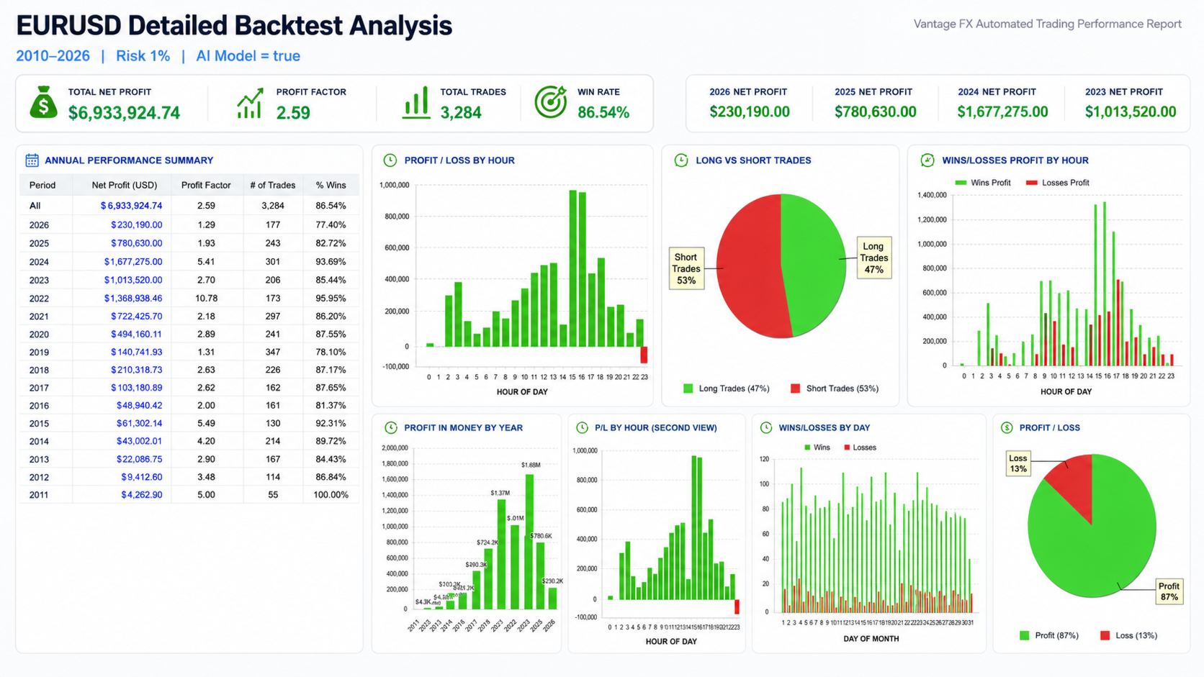1204x677 pixels.
Task: Open the 2024 net profit value $1,677,275.00 in table
Action: click(x=133, y=262)
